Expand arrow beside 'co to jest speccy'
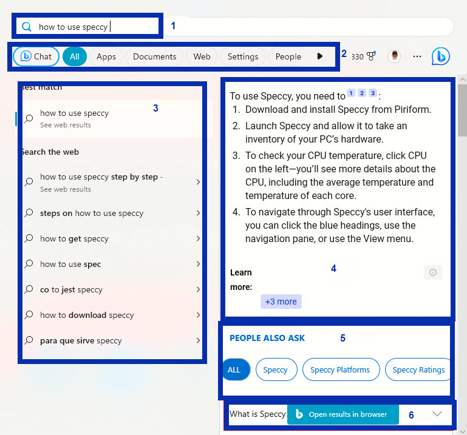 tap(198, 289)
